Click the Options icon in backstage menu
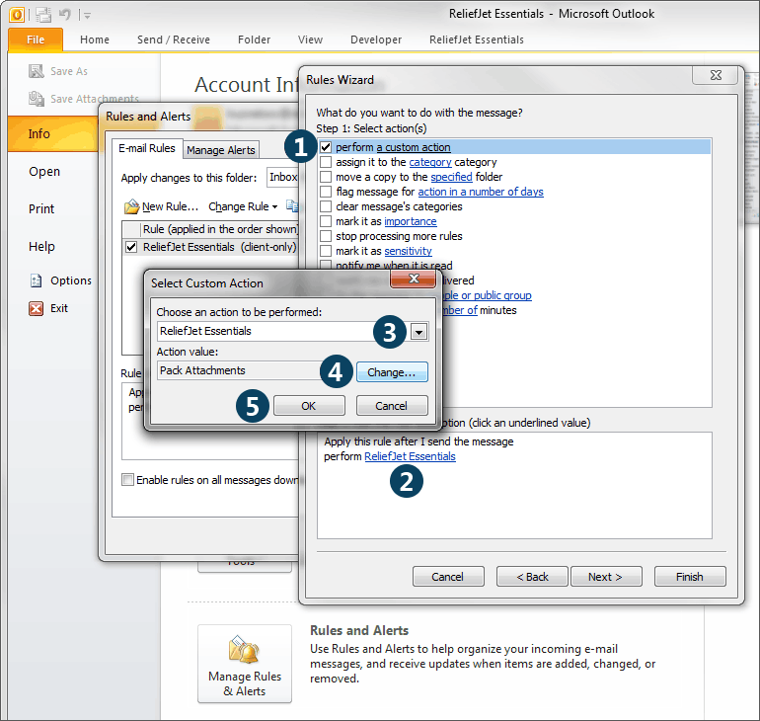This screenshot has width=760, height=721. (36, 280)
